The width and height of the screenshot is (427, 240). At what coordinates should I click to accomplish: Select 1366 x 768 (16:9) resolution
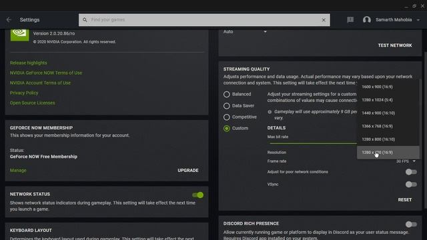coord(388,126)
